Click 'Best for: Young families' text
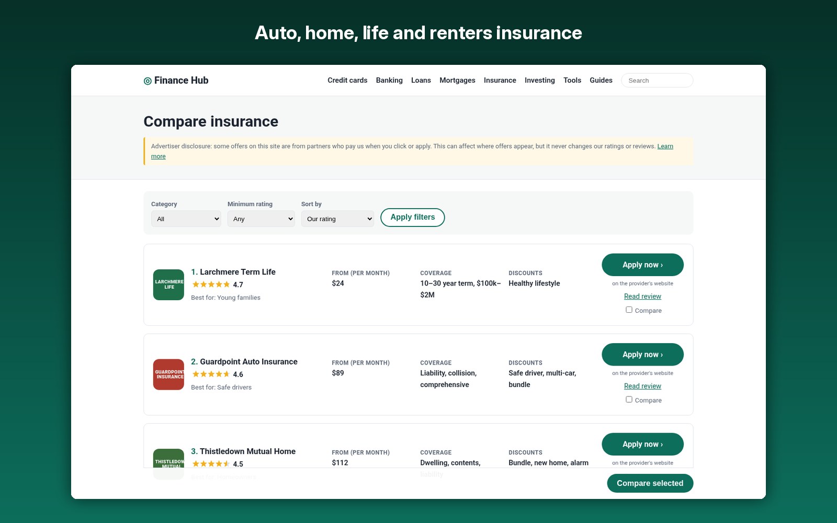This screenshot has width=837, height=523. click(x=225, y=298)
